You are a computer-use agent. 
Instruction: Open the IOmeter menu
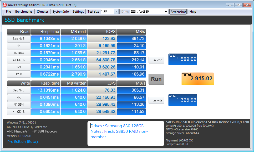(42, 12)
